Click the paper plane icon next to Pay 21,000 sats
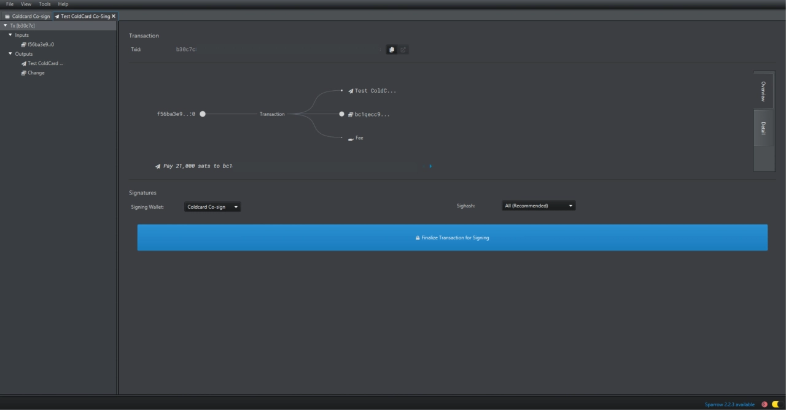Image resolution: width=786 pixels, height=410 pixels. [x=158, y=166]
